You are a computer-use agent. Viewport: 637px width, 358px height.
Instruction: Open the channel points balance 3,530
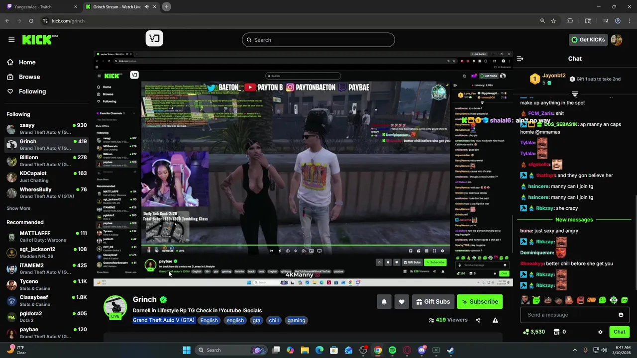click(534, 332)
